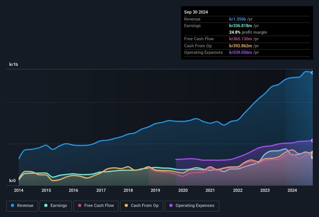319x217 pixels.
Task: Click the Revenue endpoint marker on chart
Action: click(x=312, y=72)
